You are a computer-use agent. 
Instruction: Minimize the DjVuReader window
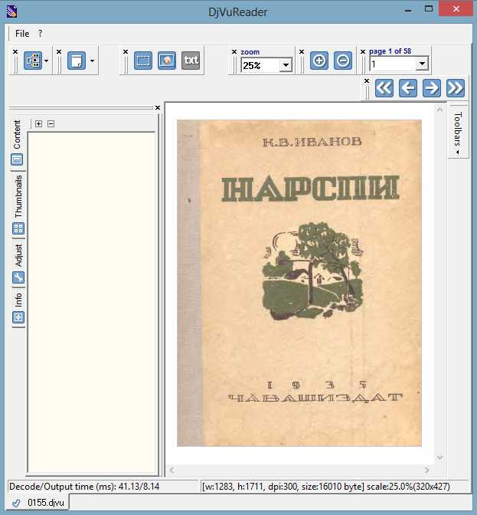(408, 10)
